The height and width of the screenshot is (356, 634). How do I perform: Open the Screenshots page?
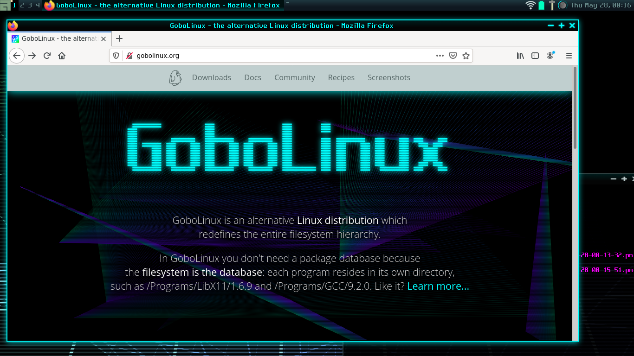[389, 77]
